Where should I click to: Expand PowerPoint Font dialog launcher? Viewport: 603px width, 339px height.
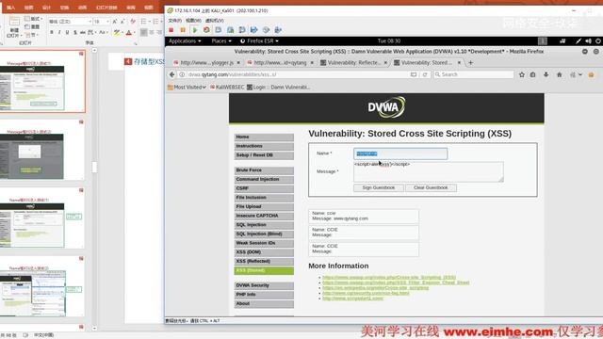coord(136,43)
